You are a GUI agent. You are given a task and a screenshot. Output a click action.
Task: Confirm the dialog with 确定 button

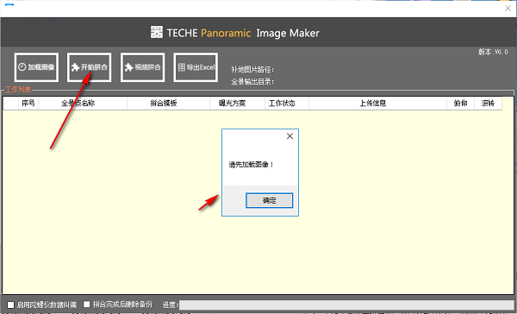(270, 200)
